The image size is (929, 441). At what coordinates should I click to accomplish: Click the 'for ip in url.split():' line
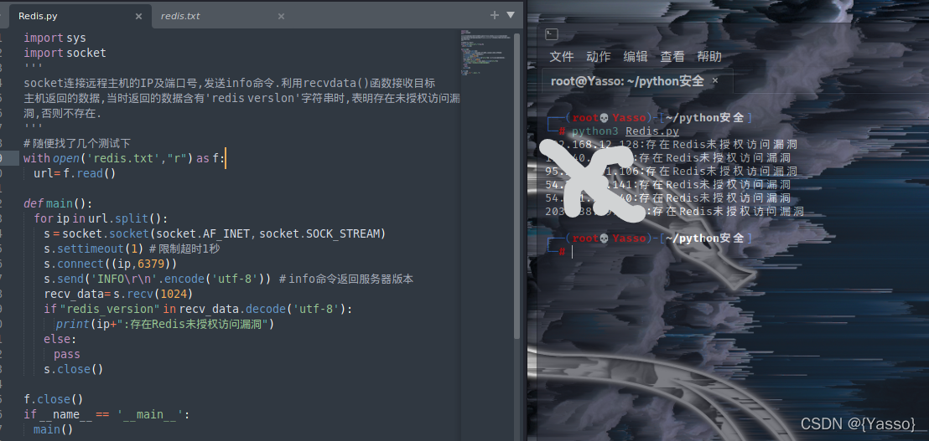[101, 218]
